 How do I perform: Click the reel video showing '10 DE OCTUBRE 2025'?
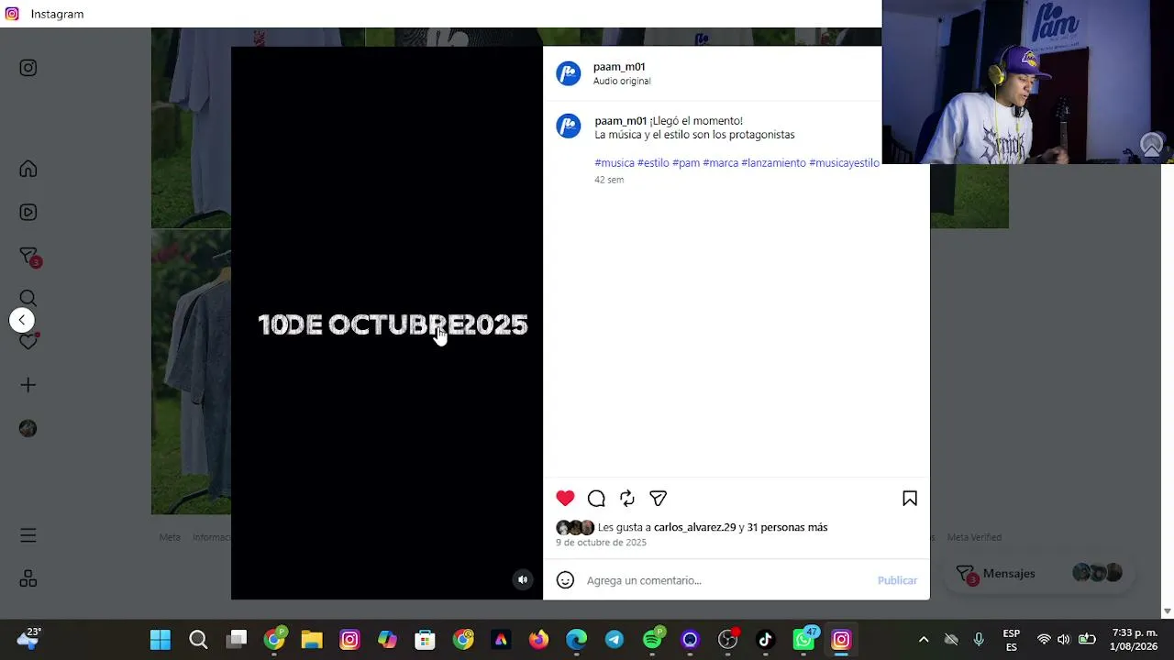(387, 323)
